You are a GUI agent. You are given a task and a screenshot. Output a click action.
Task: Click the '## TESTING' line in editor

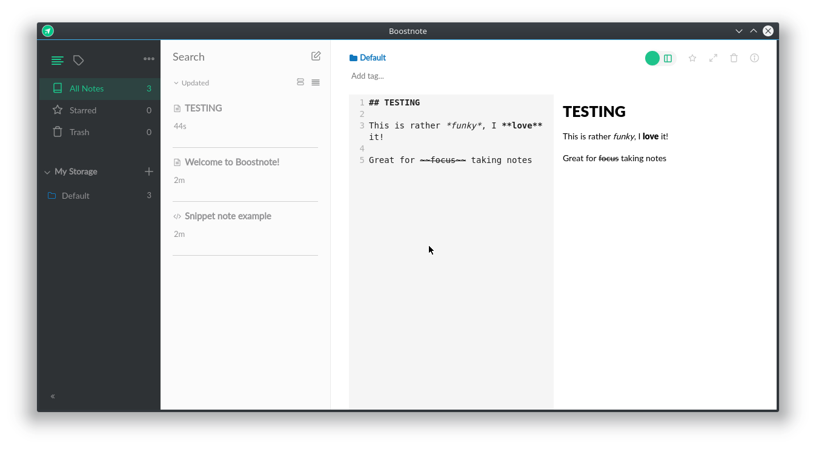pyautogui.click(x=394, y=102)
